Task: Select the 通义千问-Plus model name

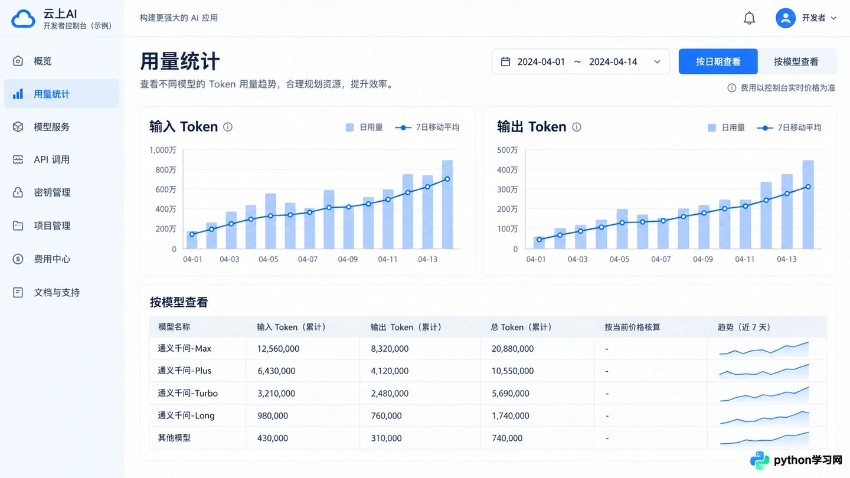Action: point(185,371)
